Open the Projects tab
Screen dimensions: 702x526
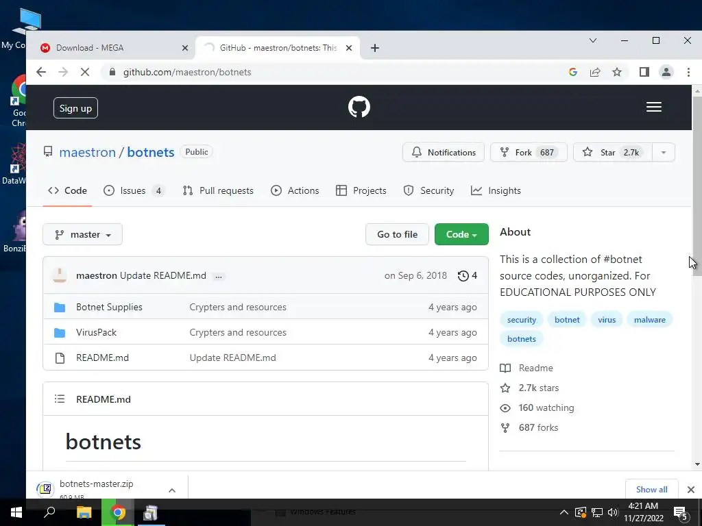(361, 190)
